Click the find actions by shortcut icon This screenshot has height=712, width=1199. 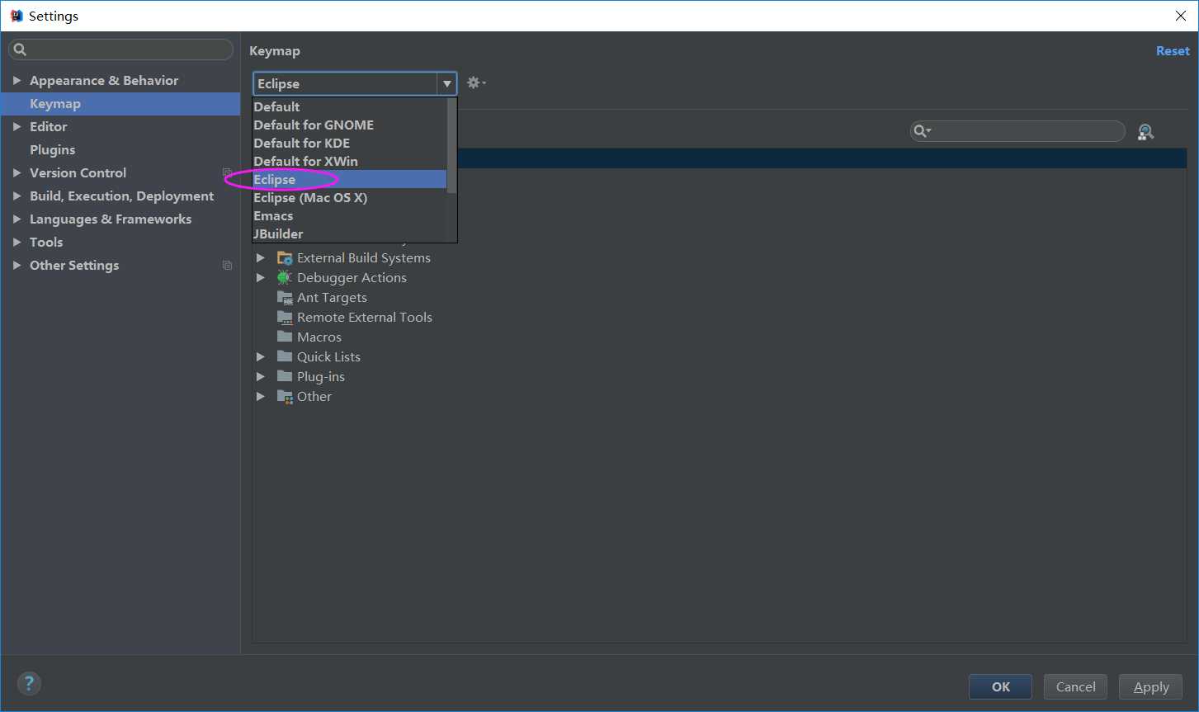(1145, 132)
